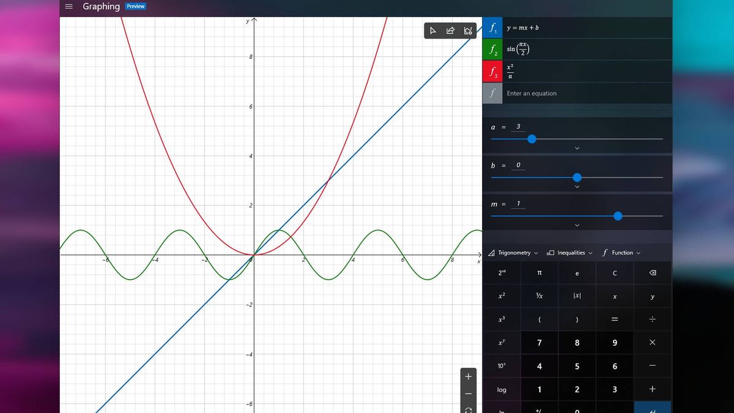734x413 pixels.
Task: Open the Function dropdown
Action: pyautogui.click(x=621, y=253)
